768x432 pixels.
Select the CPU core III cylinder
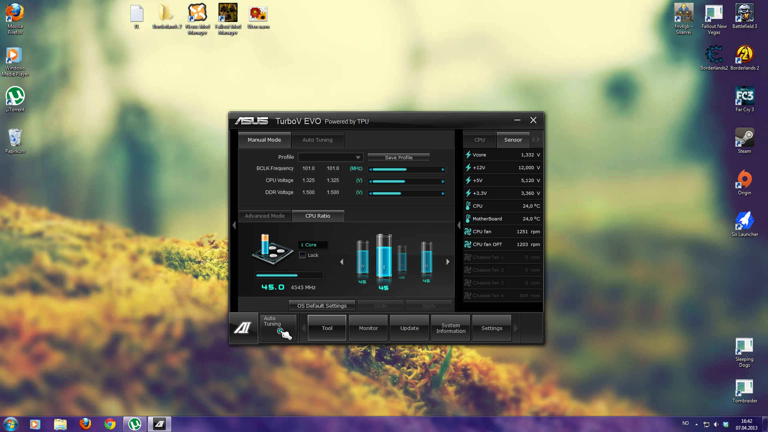[402, 259]
